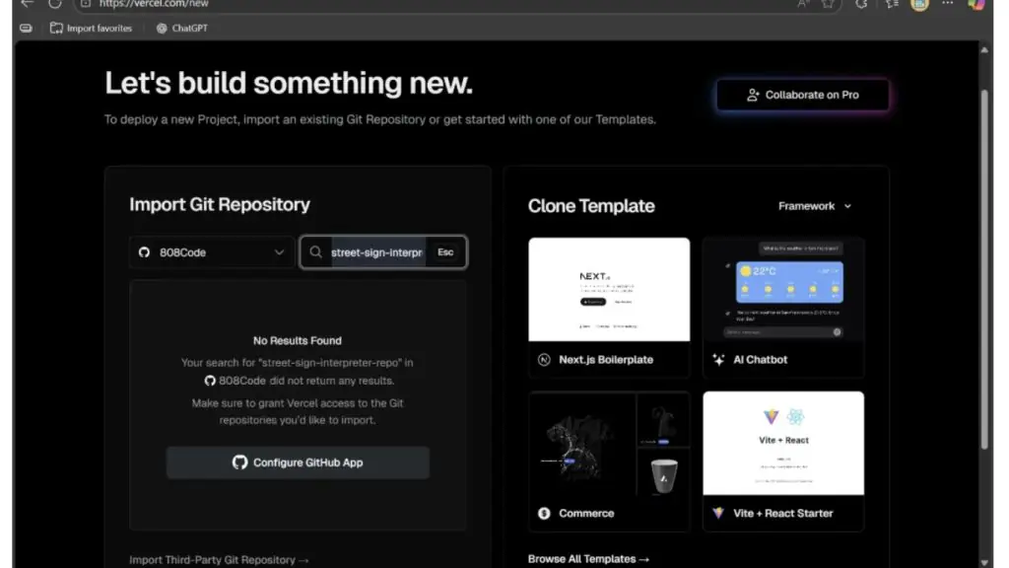This screenshot has height=568, width=1009.
Task: Open the AI Chatbot template preview
Action: [x=783, y=290]
